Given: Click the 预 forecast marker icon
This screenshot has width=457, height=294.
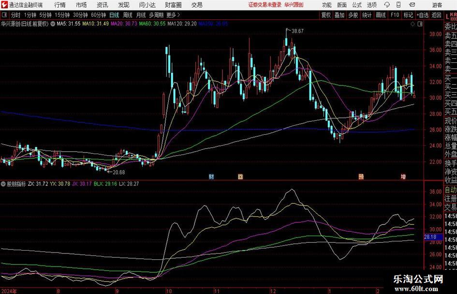Looking at the screenshot, I should point(361,177).
